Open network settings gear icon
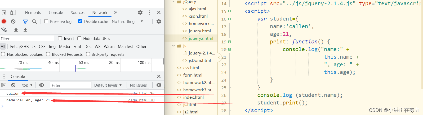Viewport: 423px width, 115px height. [159, 21]
